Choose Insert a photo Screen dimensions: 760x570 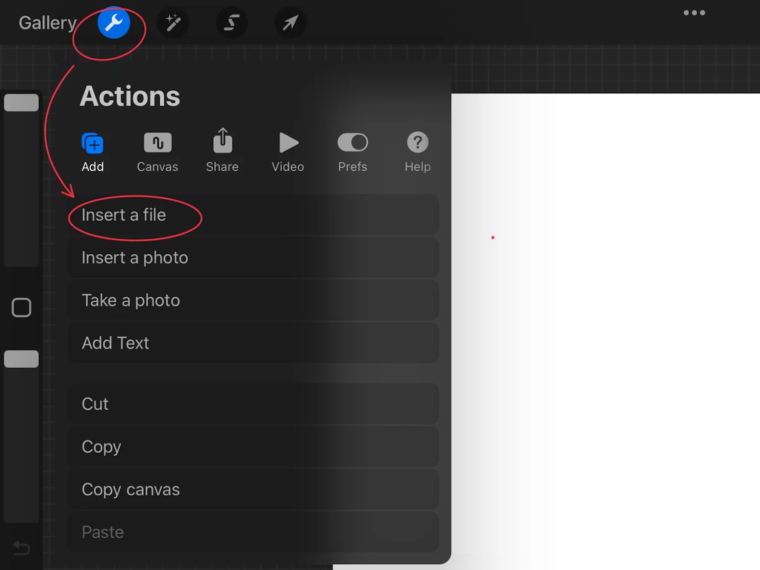pyautogui.click(x=253, y=258)
